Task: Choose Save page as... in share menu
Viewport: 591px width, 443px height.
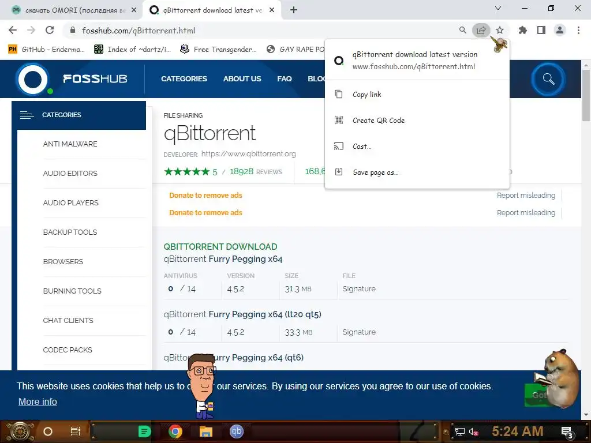Action: [x=417, y=172]
